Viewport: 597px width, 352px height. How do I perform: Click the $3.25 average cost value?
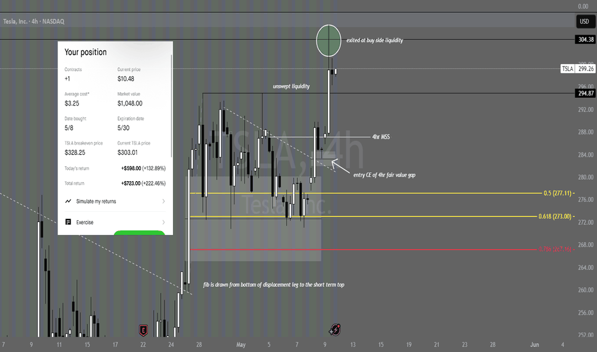(x=72, y=104)
